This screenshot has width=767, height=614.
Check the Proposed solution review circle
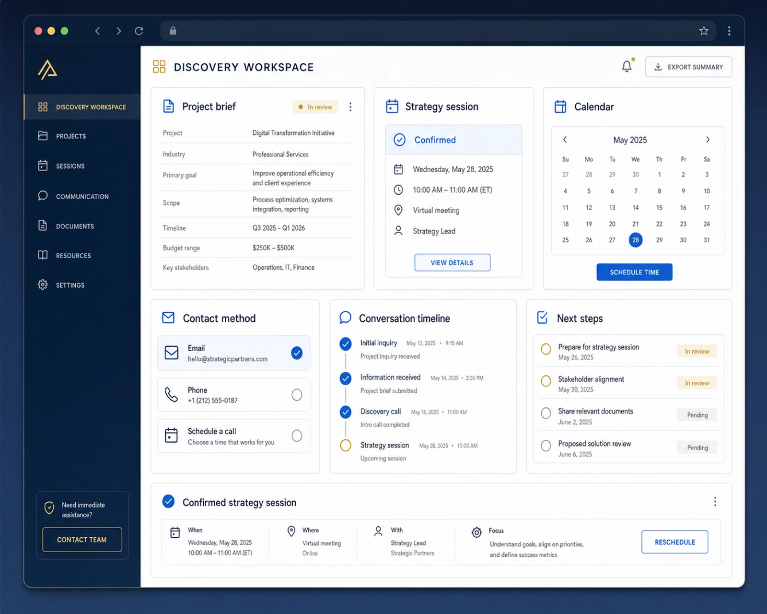tap(546, 446)
